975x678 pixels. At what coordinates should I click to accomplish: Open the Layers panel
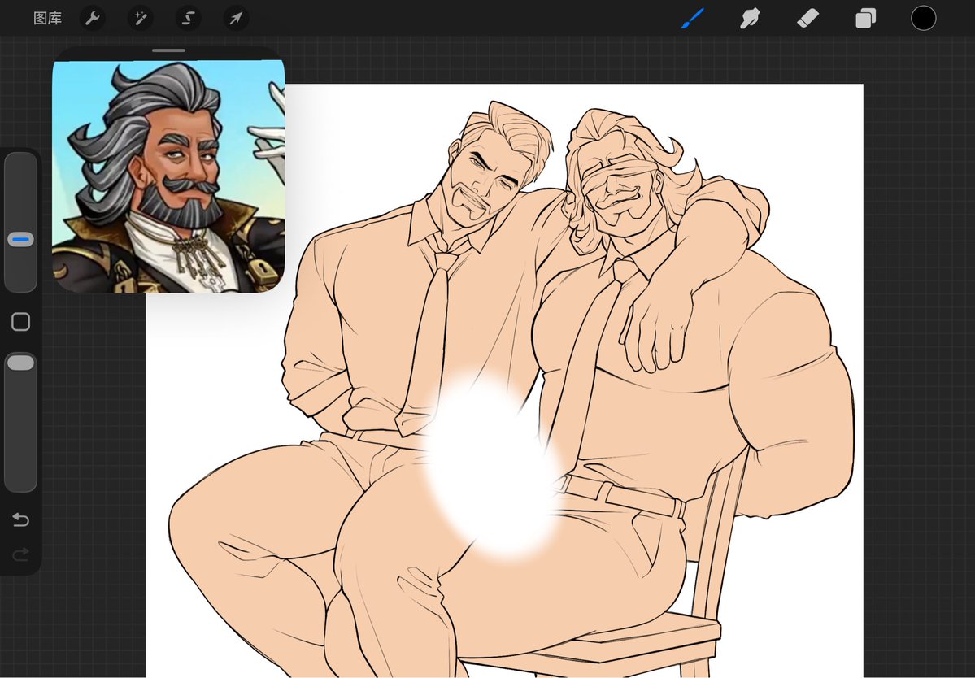pos(865,19)
